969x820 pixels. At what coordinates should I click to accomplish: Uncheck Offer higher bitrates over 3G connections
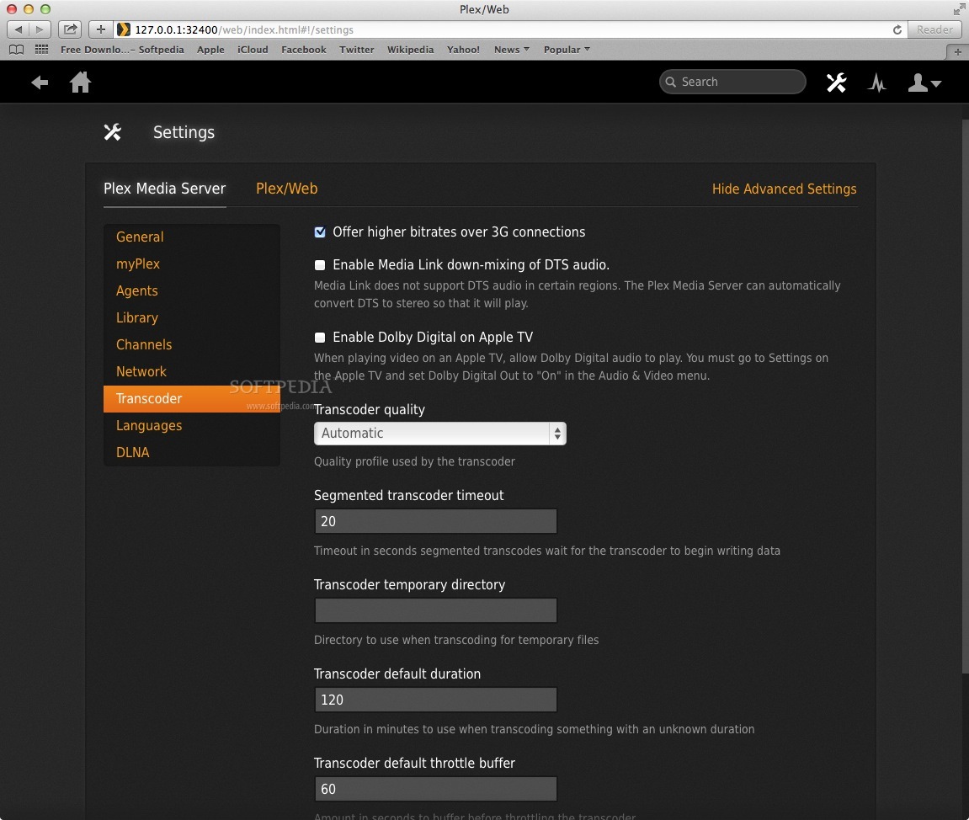(320, 232)
